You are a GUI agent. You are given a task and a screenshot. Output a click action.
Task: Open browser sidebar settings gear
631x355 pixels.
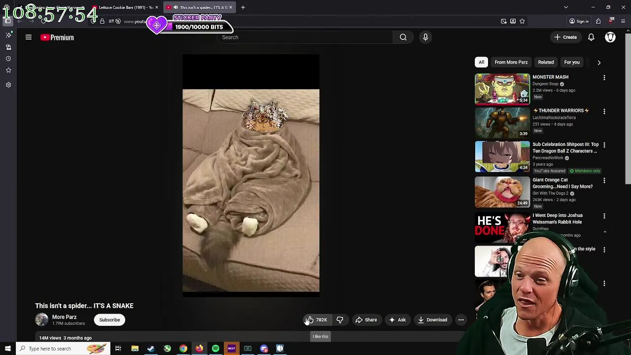coord(8,85)
